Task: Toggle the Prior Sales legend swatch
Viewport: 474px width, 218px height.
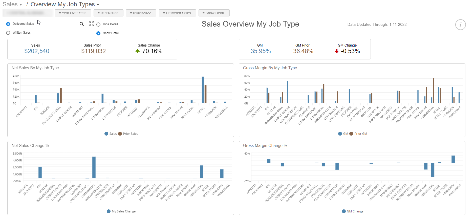Action: 120,134
